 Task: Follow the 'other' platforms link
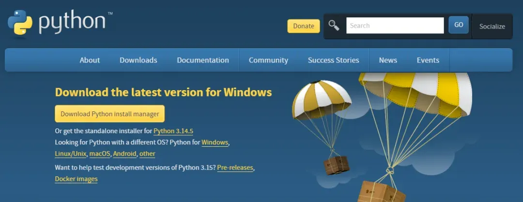[147, 154]
